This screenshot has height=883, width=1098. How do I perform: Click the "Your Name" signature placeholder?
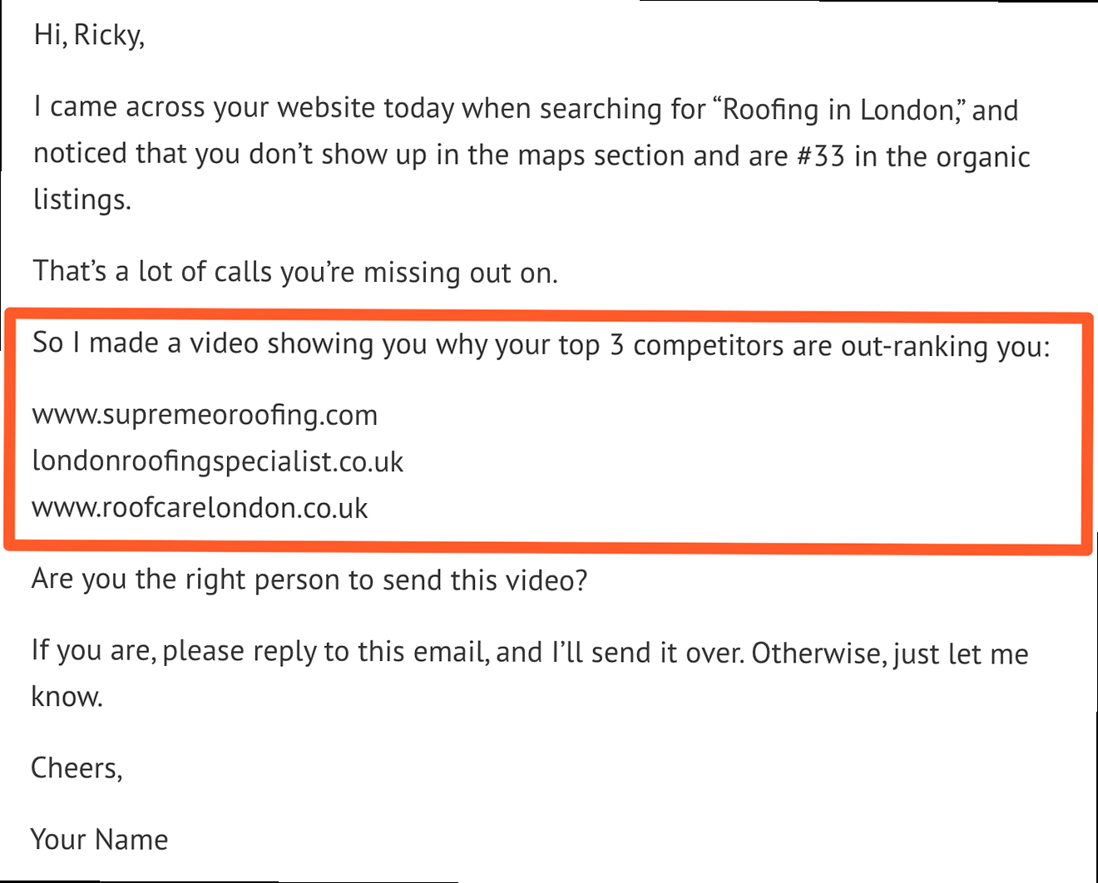99,839
